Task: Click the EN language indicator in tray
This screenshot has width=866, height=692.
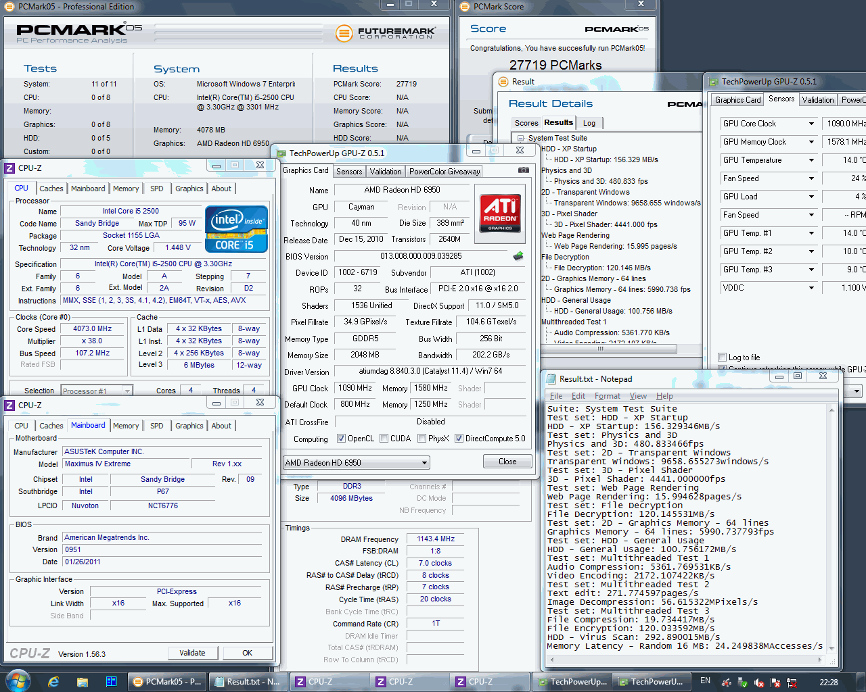Action: (705, 681)
